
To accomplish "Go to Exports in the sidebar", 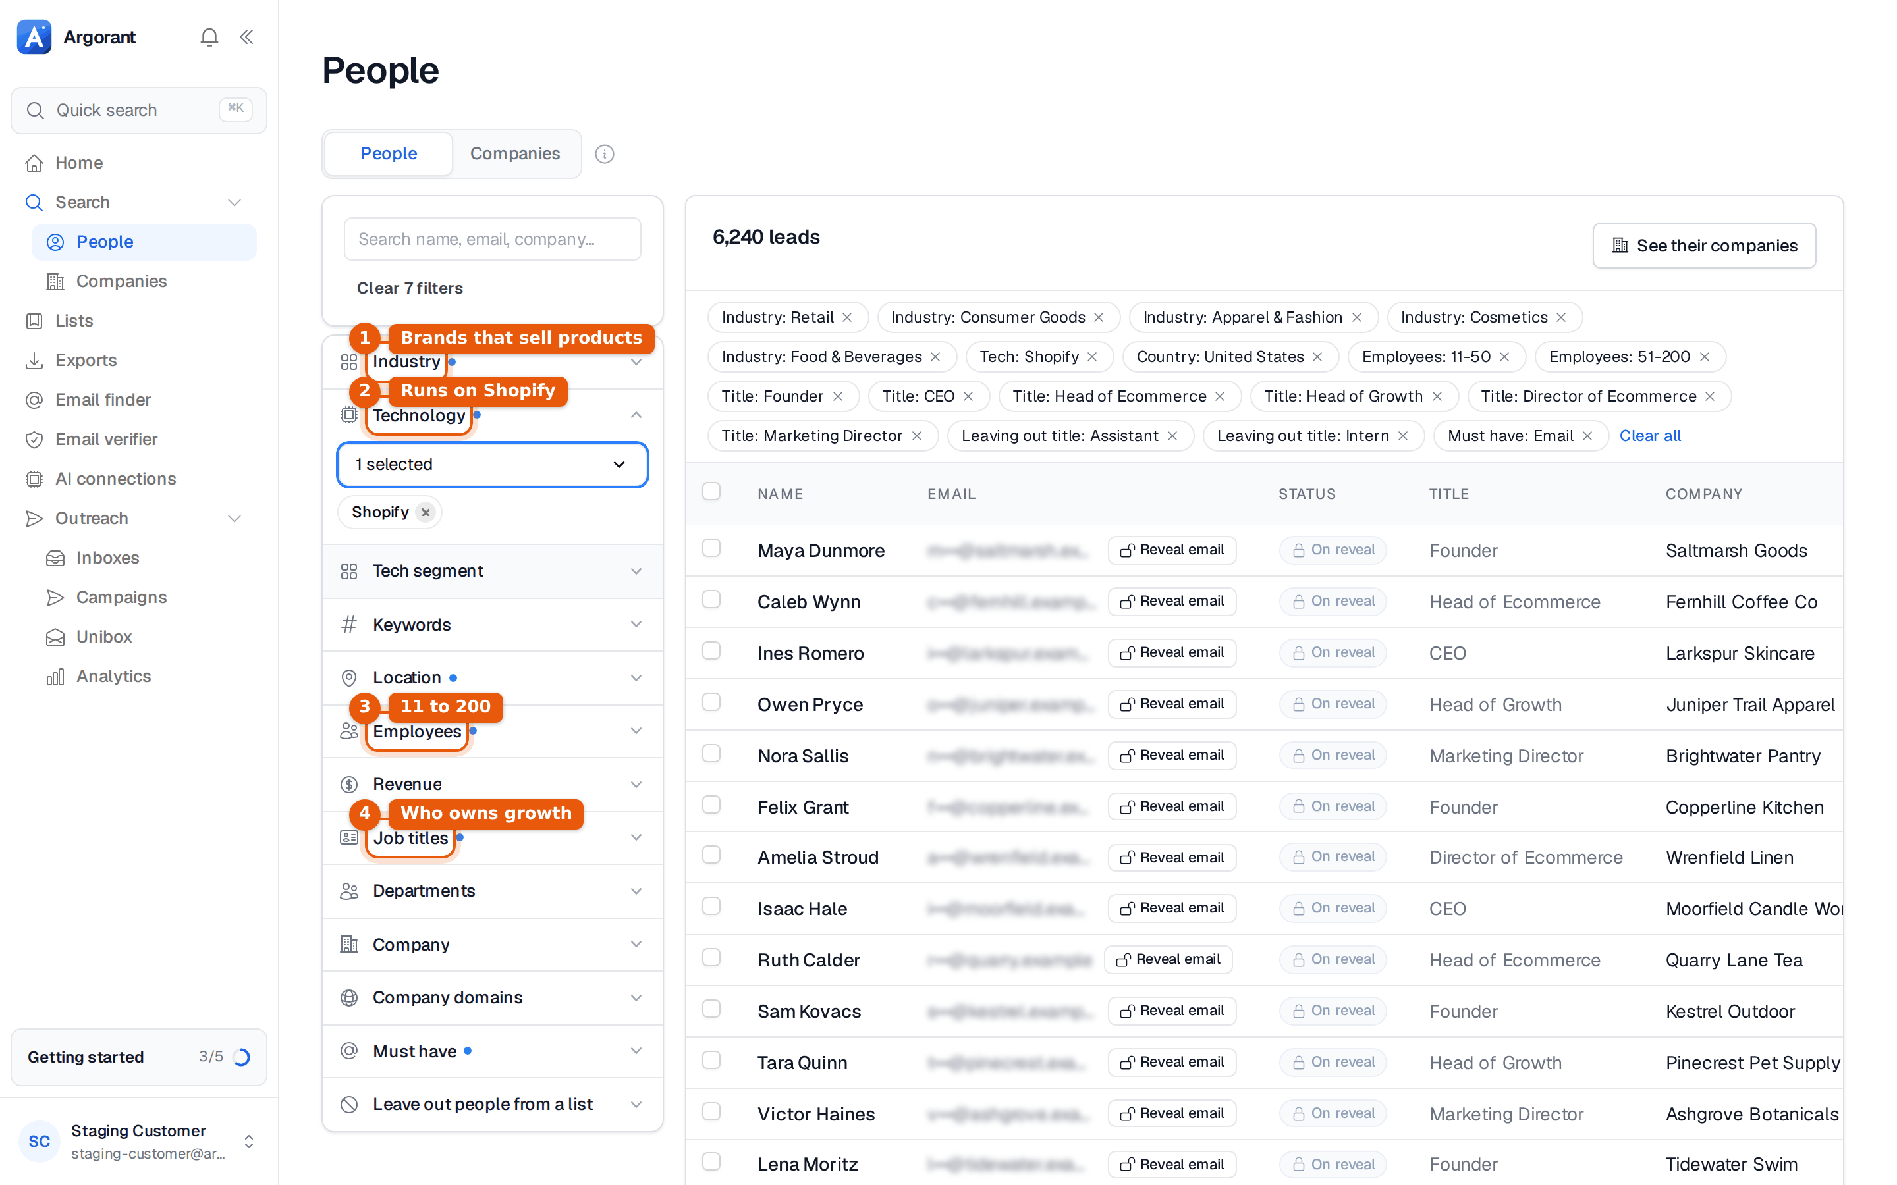I will click(x=139, y=361).
